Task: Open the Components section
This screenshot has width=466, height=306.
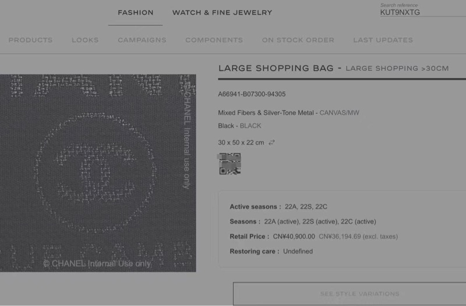Action: (214, 40)
